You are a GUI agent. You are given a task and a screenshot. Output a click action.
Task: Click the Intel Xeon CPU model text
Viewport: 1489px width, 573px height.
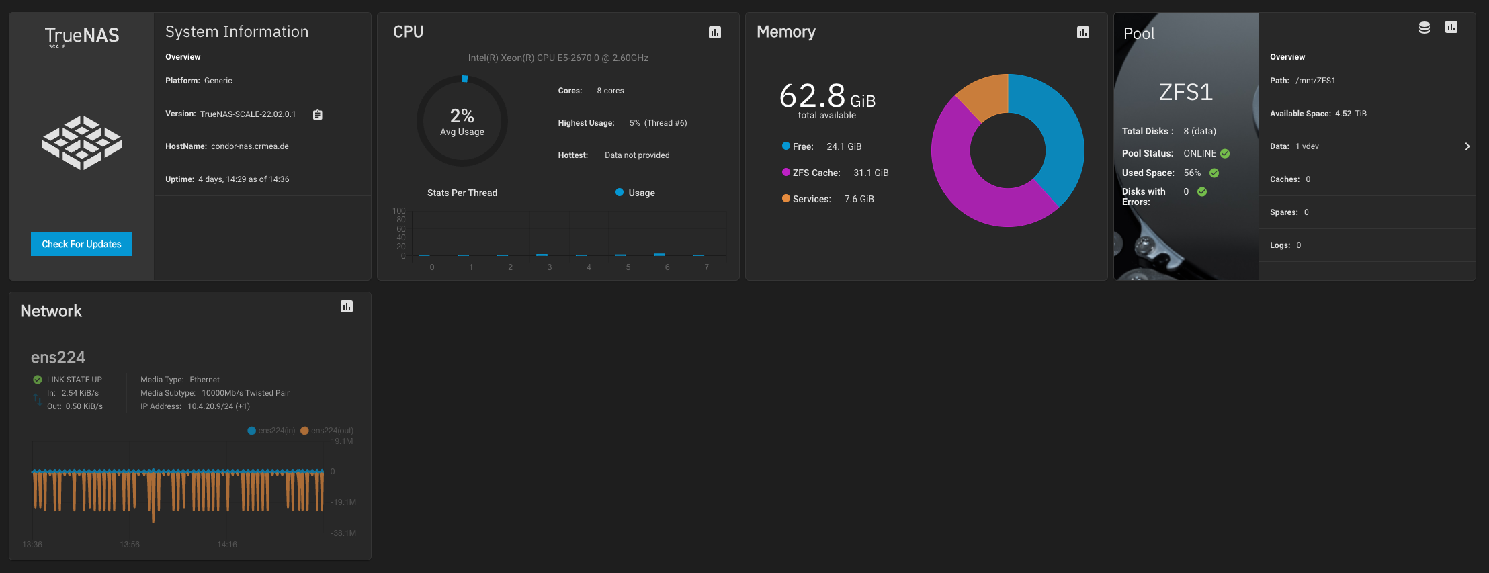[x=558, y=58]
